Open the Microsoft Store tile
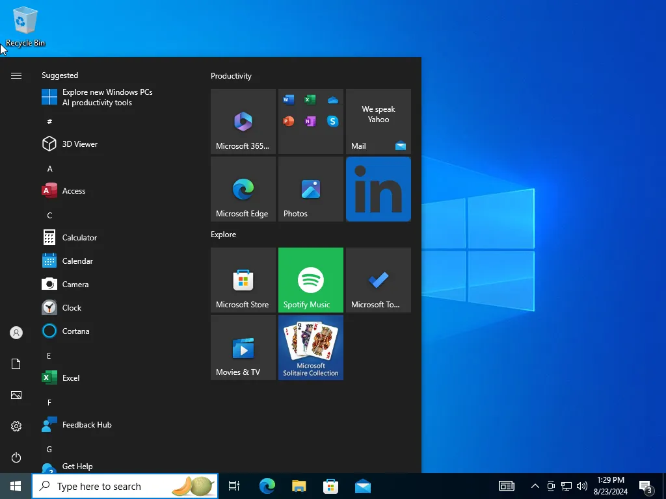 pyautogui.click(x=243, y=280)
